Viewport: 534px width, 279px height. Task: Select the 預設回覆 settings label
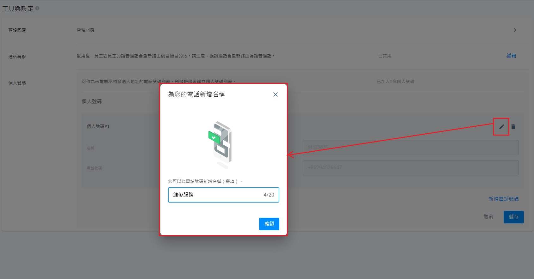click(x=17, y=30)
